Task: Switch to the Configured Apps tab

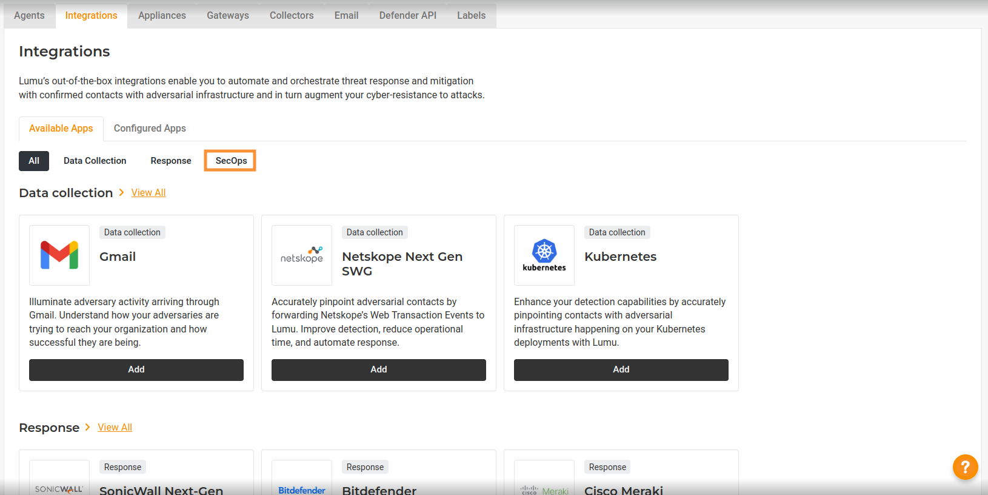Action: (150, 129)
